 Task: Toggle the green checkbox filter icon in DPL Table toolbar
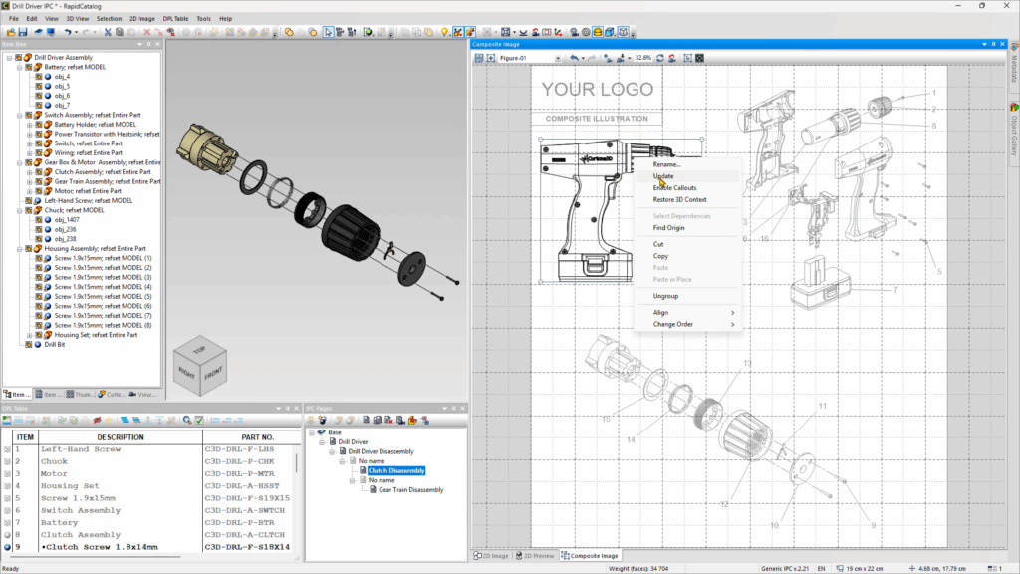[199, 422]
